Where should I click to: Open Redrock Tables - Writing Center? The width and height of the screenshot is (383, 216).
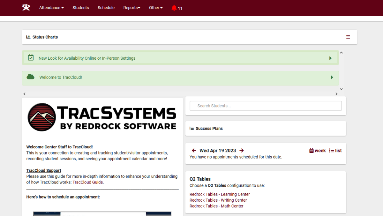(x=218, y=200)
